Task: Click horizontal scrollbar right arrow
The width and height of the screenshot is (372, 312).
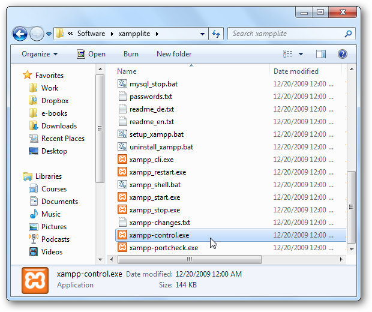Action: (x=341, y=260)
